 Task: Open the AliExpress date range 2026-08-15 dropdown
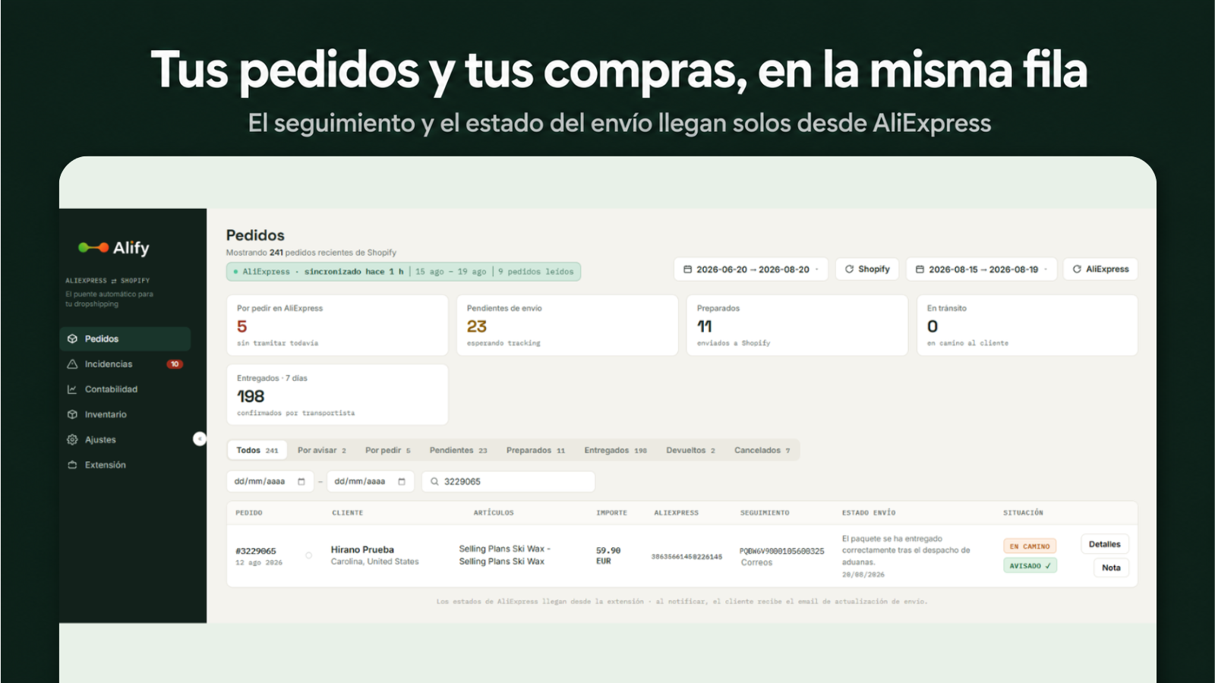point(981,269)
